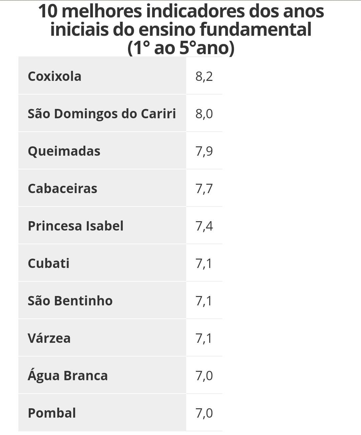Select the Água Branca row name
The image size is (361, 435).
pyautogui.click(x=68, y=376)
